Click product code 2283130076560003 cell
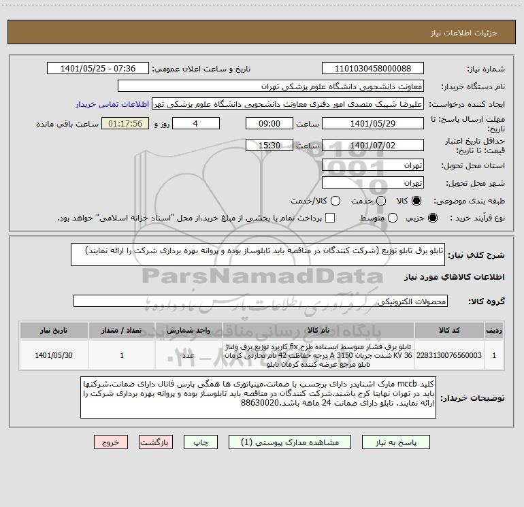 pyautogui.click(x=449, y=355)
